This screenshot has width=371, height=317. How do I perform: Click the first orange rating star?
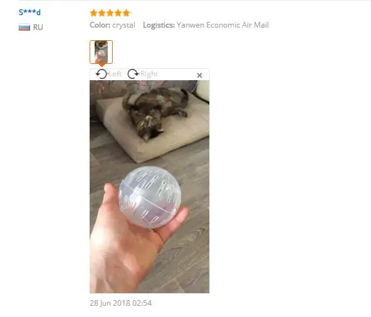94,13
